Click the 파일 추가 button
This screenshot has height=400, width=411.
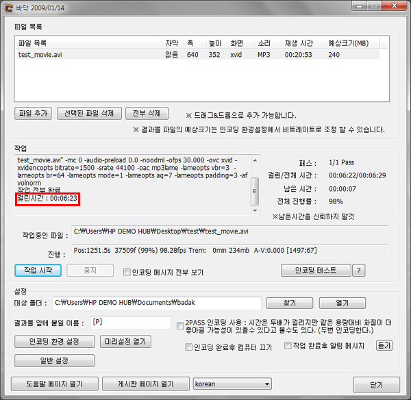coord(33,113)
